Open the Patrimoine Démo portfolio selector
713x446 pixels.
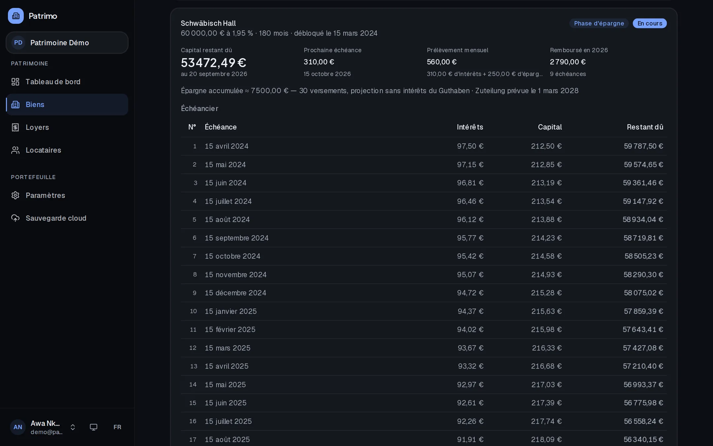67,43
